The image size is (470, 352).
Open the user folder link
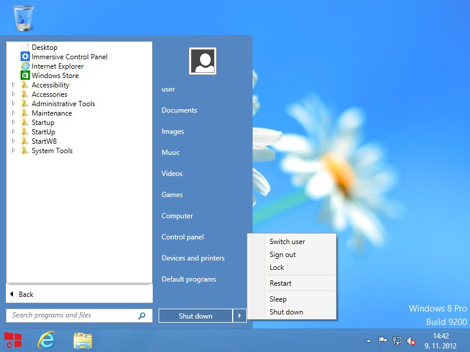click(x=168, y=89)
